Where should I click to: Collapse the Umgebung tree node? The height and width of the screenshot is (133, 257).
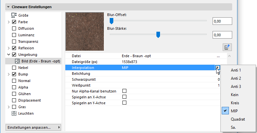9,55
